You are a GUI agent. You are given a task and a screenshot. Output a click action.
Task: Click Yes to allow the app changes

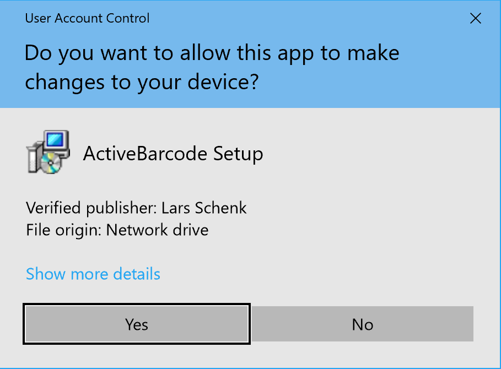137,324
